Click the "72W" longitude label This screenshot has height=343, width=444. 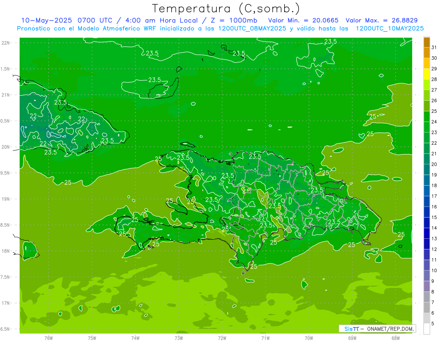pos(222,338)
